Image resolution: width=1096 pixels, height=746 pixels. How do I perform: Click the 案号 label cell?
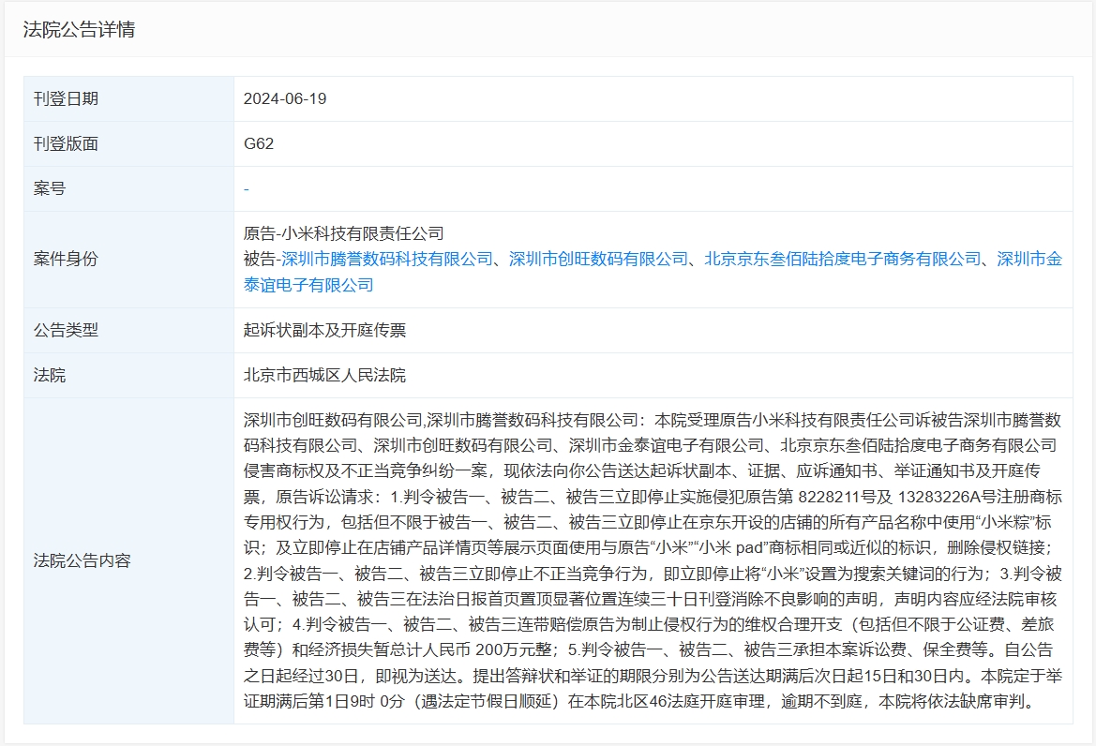[128, 188]
